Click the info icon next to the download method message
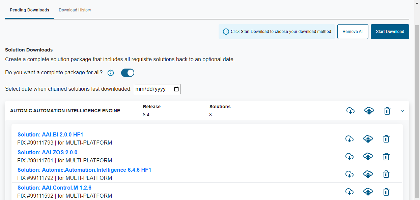 tap(226, 31)
